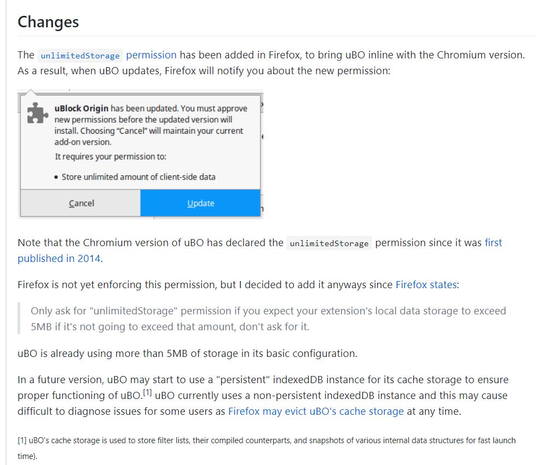Click the "Store unlimited amount" permission bullet

pos(138,177)
